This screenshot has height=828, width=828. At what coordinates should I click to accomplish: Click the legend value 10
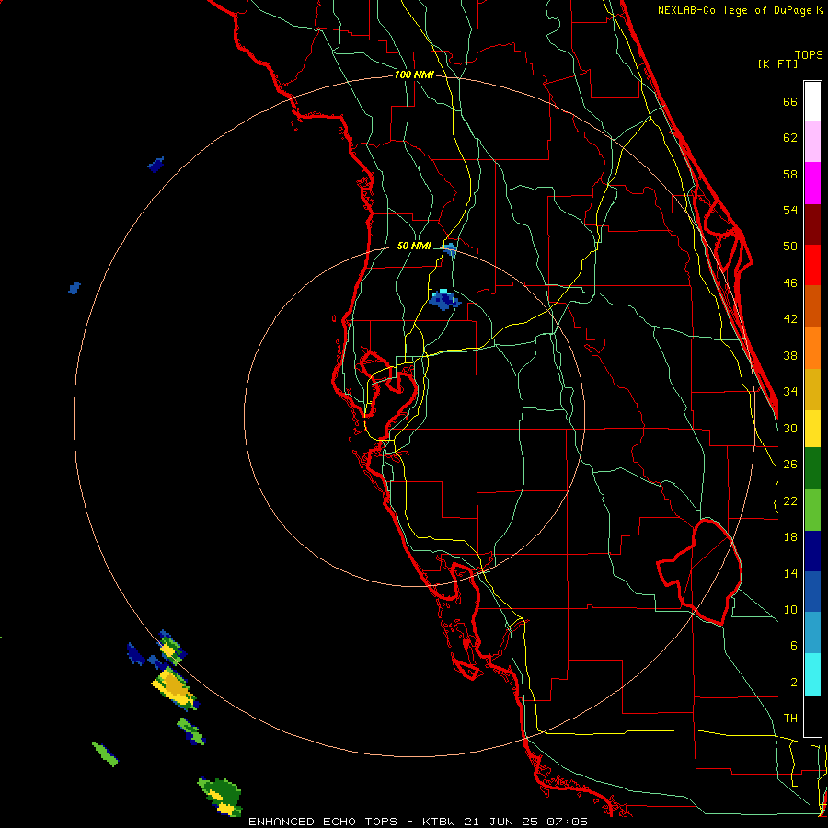tap(790, 610)
